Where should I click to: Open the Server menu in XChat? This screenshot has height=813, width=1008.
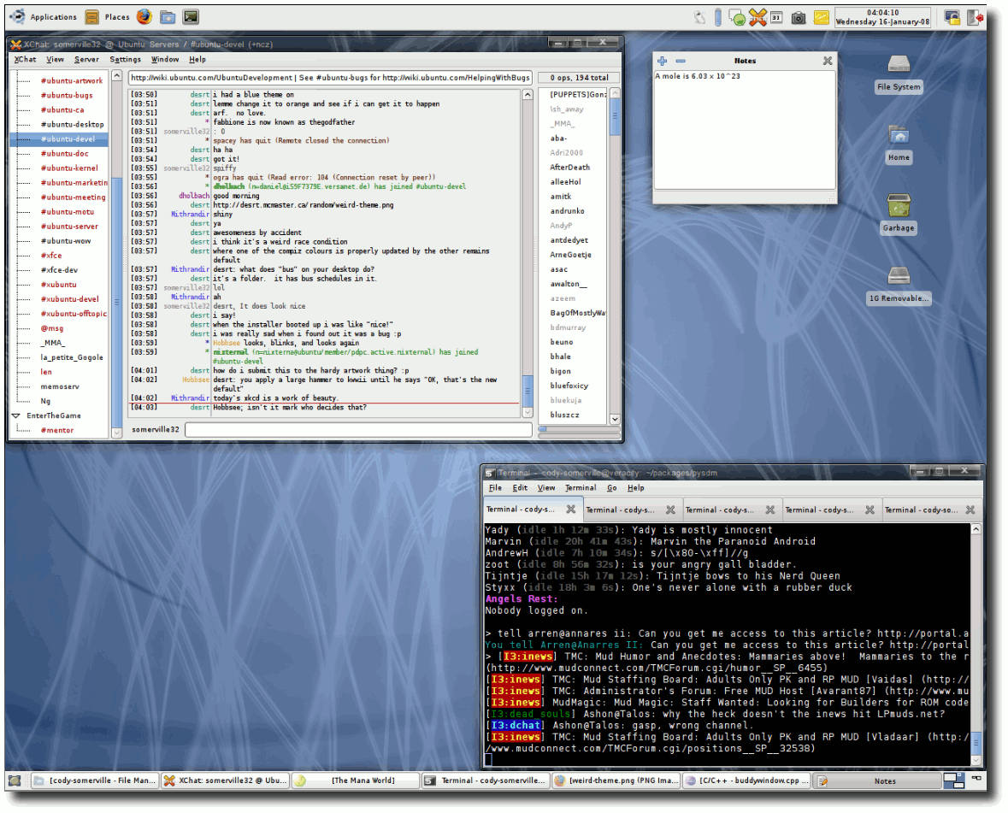point(86,60)
